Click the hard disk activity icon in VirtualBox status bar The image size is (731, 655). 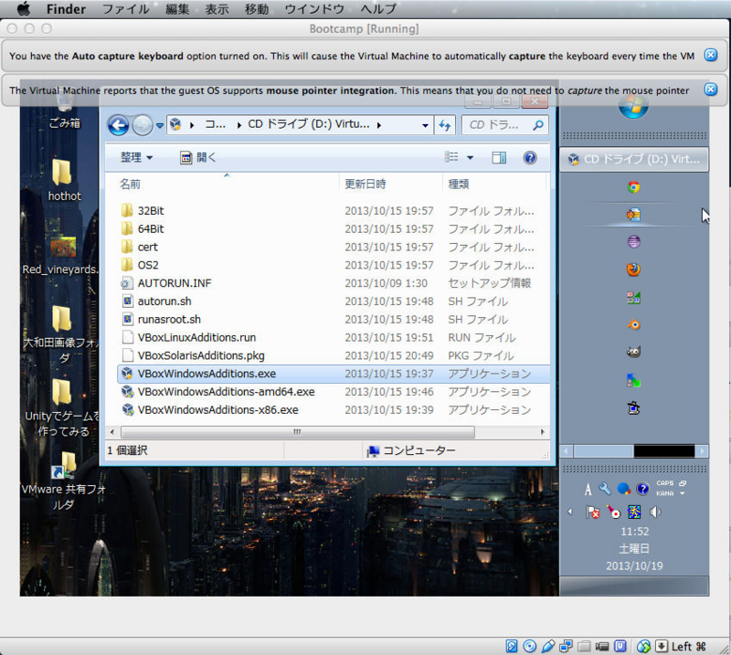point(512,646)
